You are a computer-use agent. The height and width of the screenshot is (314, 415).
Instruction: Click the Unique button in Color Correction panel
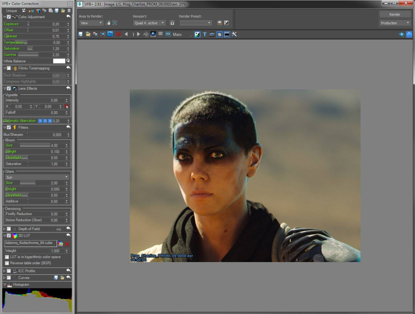click(x=11, y=10)
